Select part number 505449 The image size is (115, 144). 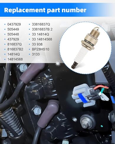pyautogui.click(x=13, y=29)
